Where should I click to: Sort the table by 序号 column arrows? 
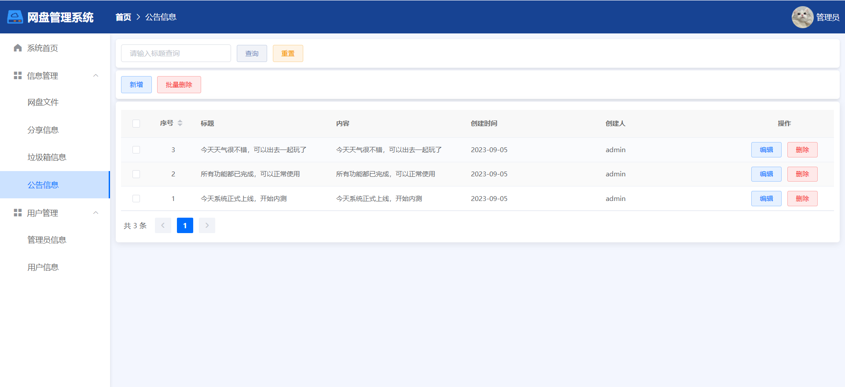pos(180,123)
